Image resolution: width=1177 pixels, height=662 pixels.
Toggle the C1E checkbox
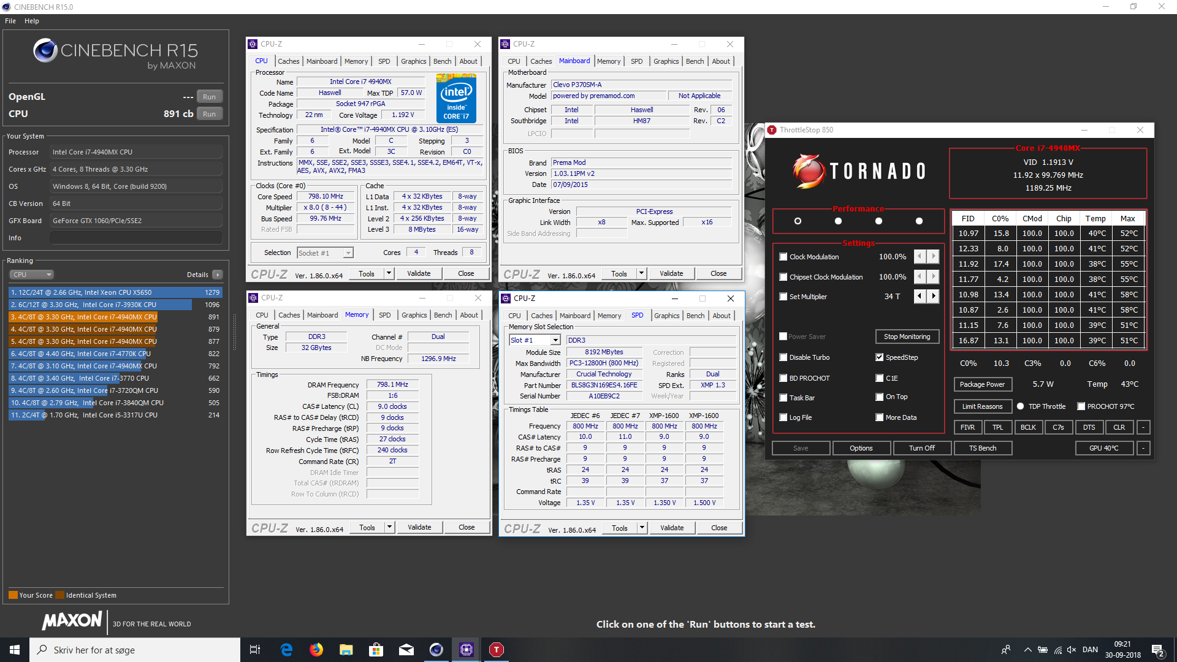tap(879, 378)
